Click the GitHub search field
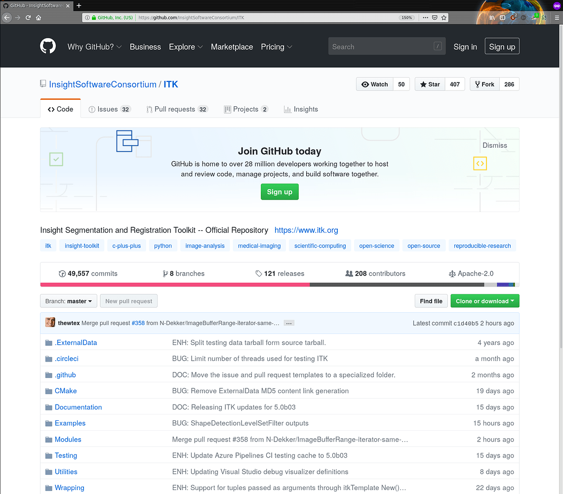The image size is (563, 494). point(387,46)
